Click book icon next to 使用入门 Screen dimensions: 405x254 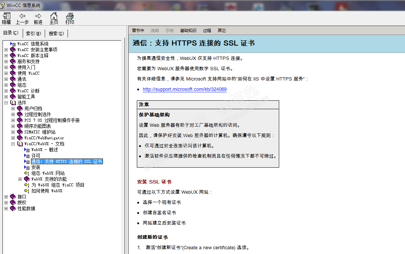coord(13,67)
